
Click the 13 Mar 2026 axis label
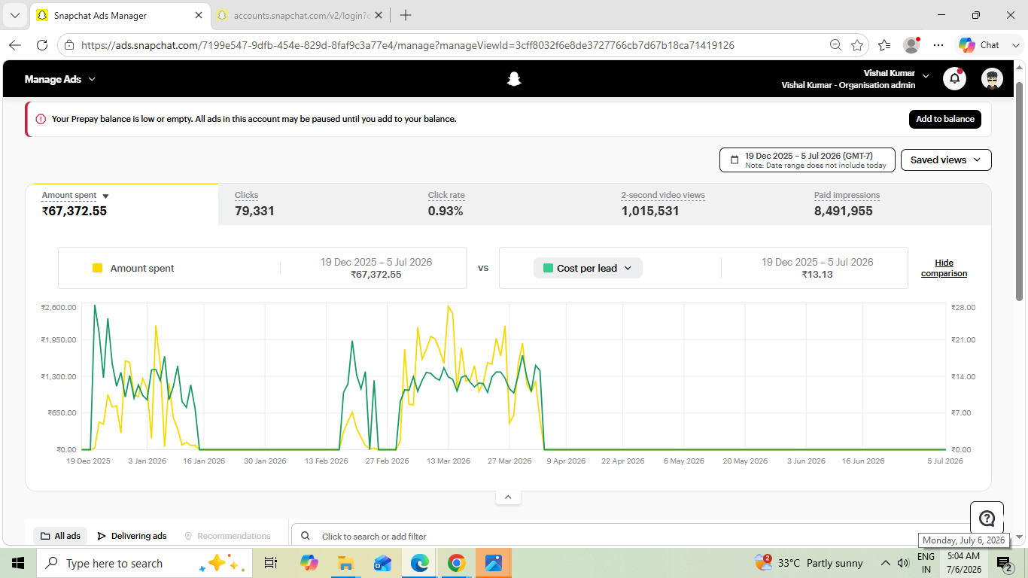449,461
